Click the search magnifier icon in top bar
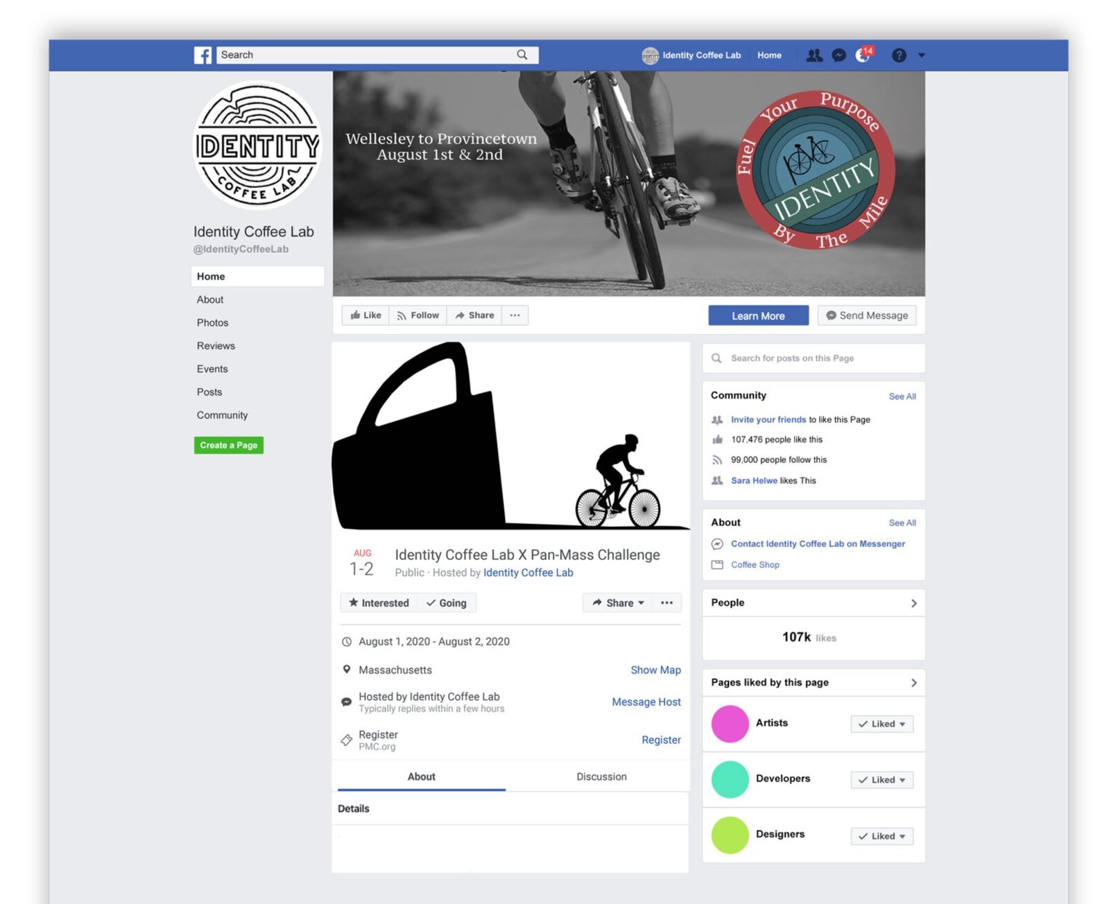 click(522, 55)
